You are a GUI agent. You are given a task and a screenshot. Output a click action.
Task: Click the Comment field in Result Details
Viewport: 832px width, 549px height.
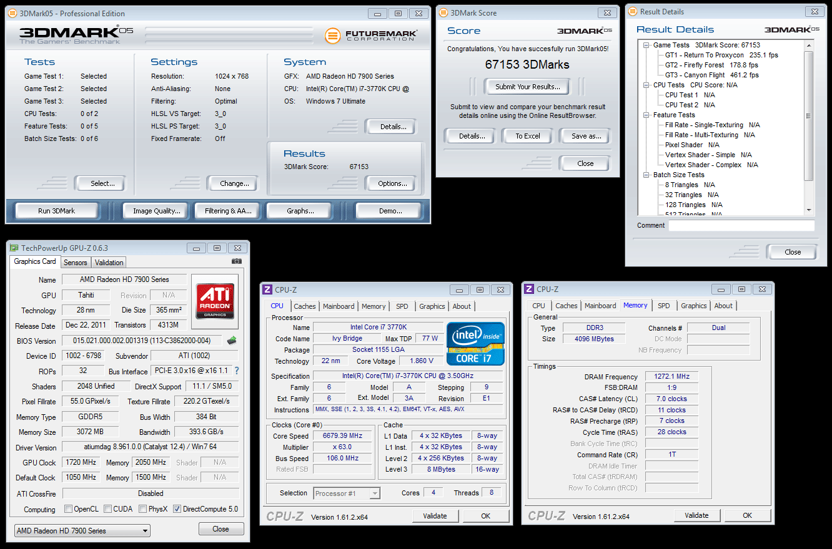pyautogui.click(x=741, y=226)
